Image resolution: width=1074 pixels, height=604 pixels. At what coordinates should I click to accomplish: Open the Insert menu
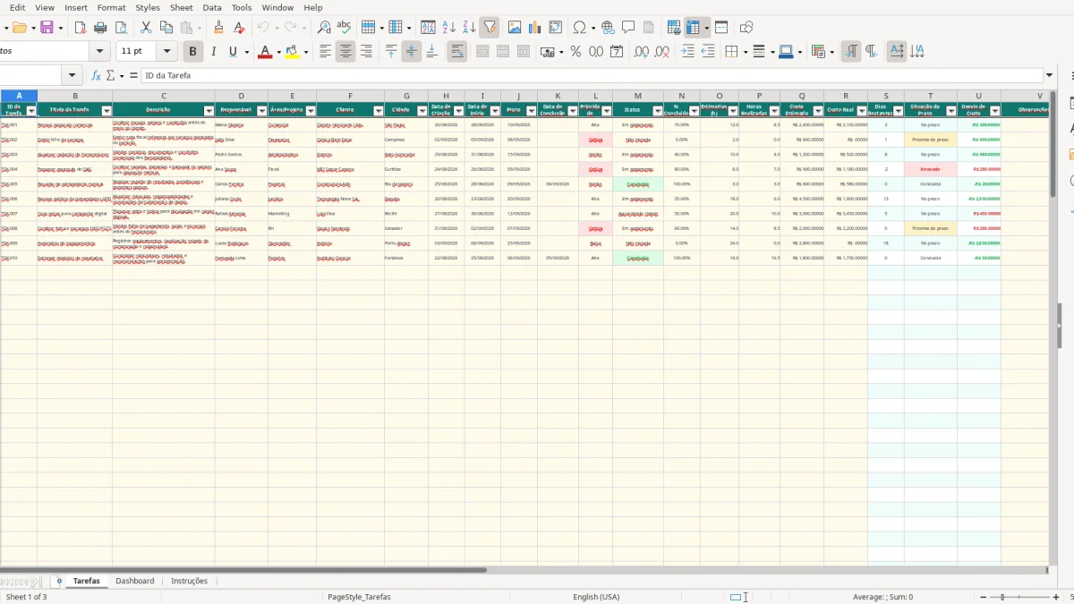pos(76,7)
